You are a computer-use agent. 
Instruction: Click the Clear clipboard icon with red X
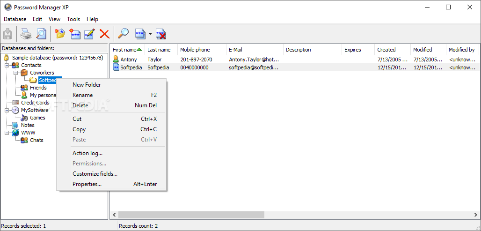[161, 33]
